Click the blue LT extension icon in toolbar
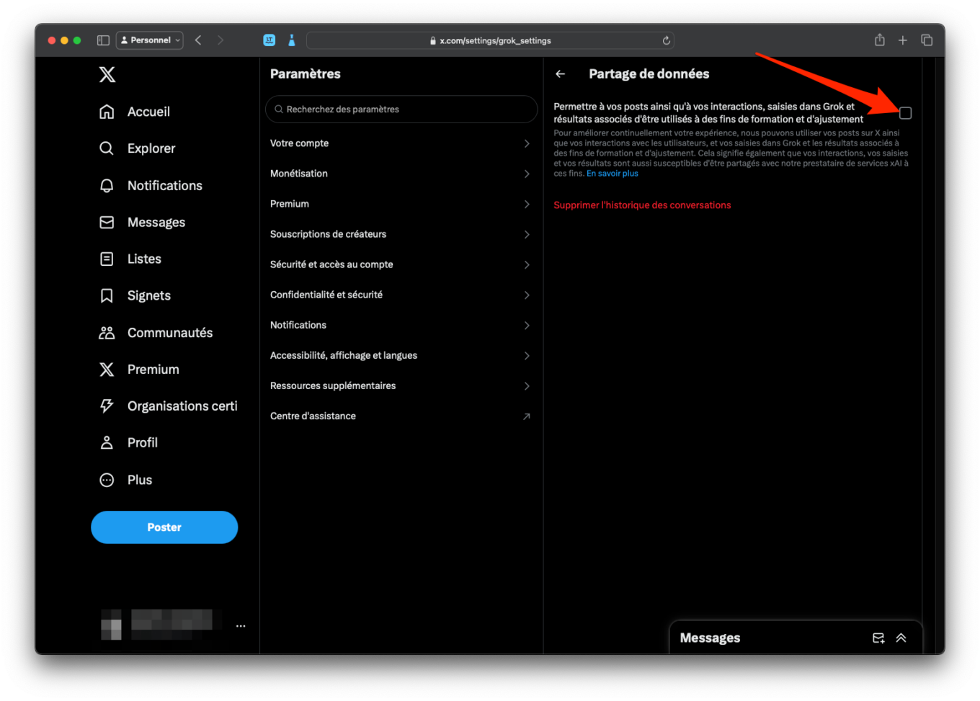980x701 pixels. 269,40
